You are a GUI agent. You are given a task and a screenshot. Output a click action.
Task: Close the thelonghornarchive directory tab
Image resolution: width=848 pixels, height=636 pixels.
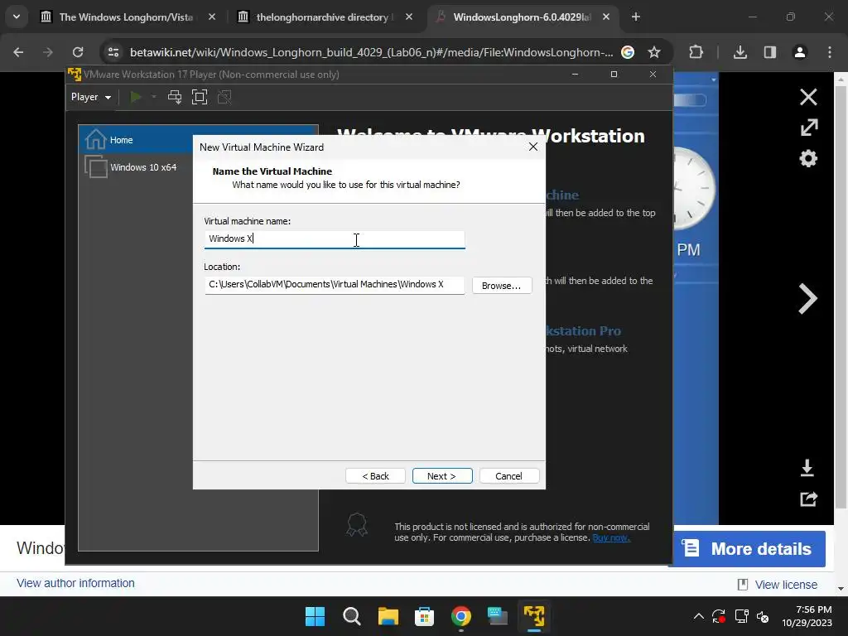point(409,17)
